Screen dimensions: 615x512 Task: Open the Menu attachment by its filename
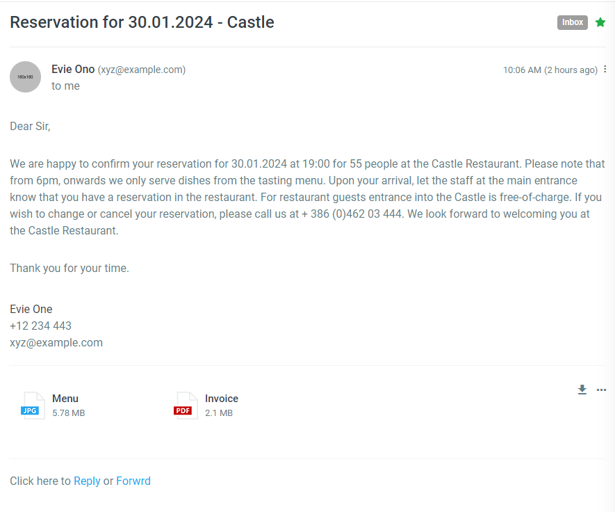tap(65, 399)
